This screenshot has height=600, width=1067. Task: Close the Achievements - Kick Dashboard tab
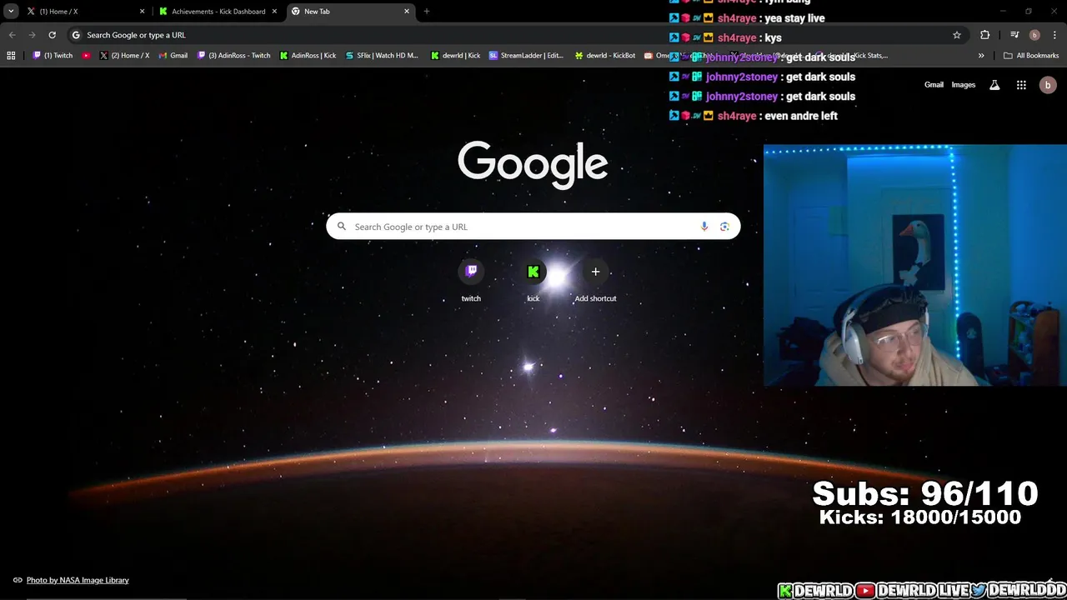274,12
